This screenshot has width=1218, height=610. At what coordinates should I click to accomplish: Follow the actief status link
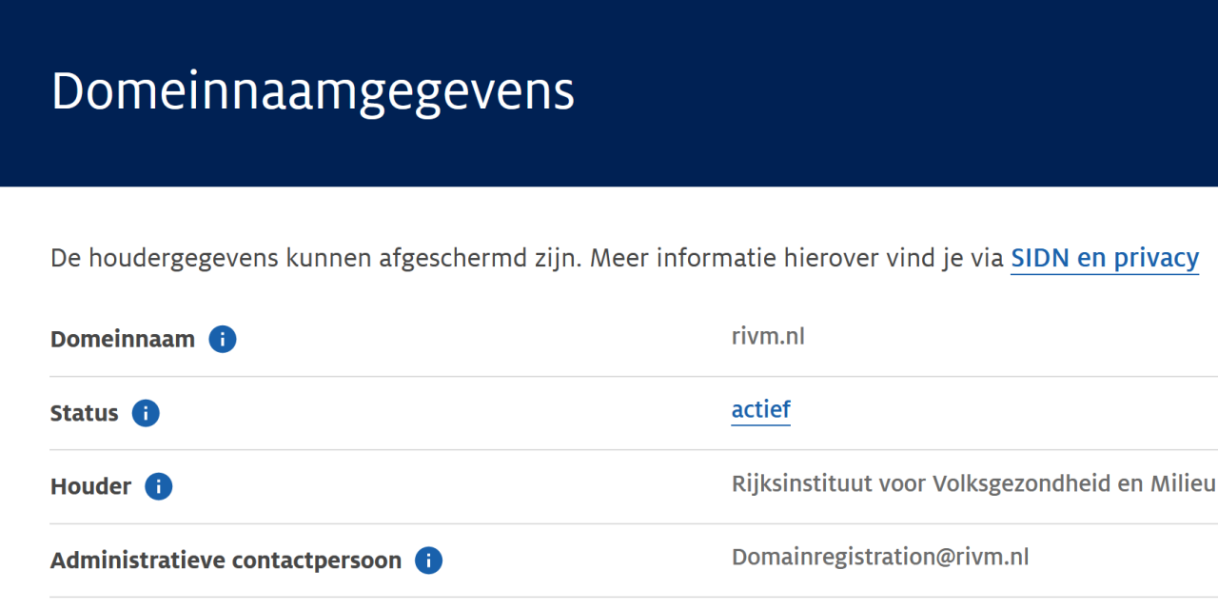[760, 410]
